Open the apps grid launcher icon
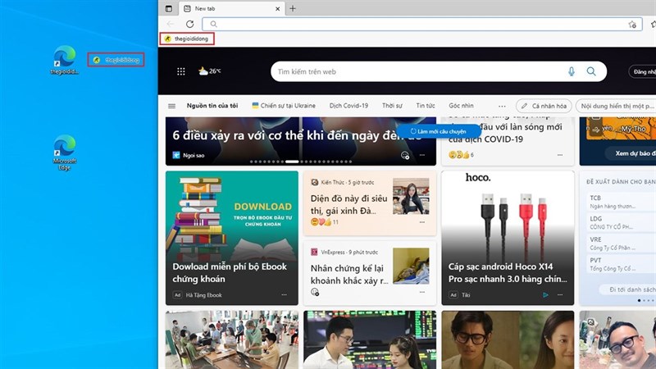This screenshot has width=656, height=369. [x=180, y=71]
